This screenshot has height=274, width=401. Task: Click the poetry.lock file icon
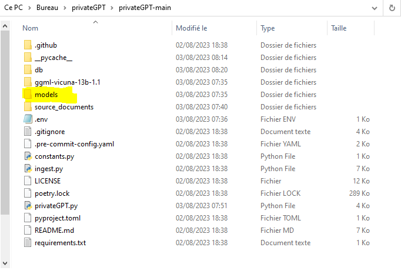pyautogui.click(x=28, y=193)
